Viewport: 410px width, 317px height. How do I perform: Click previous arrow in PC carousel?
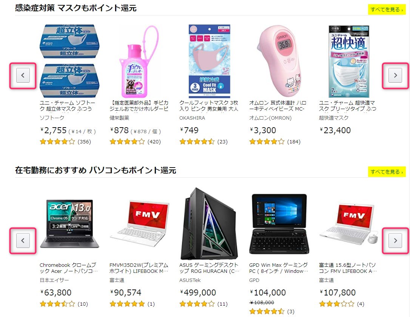23,240
